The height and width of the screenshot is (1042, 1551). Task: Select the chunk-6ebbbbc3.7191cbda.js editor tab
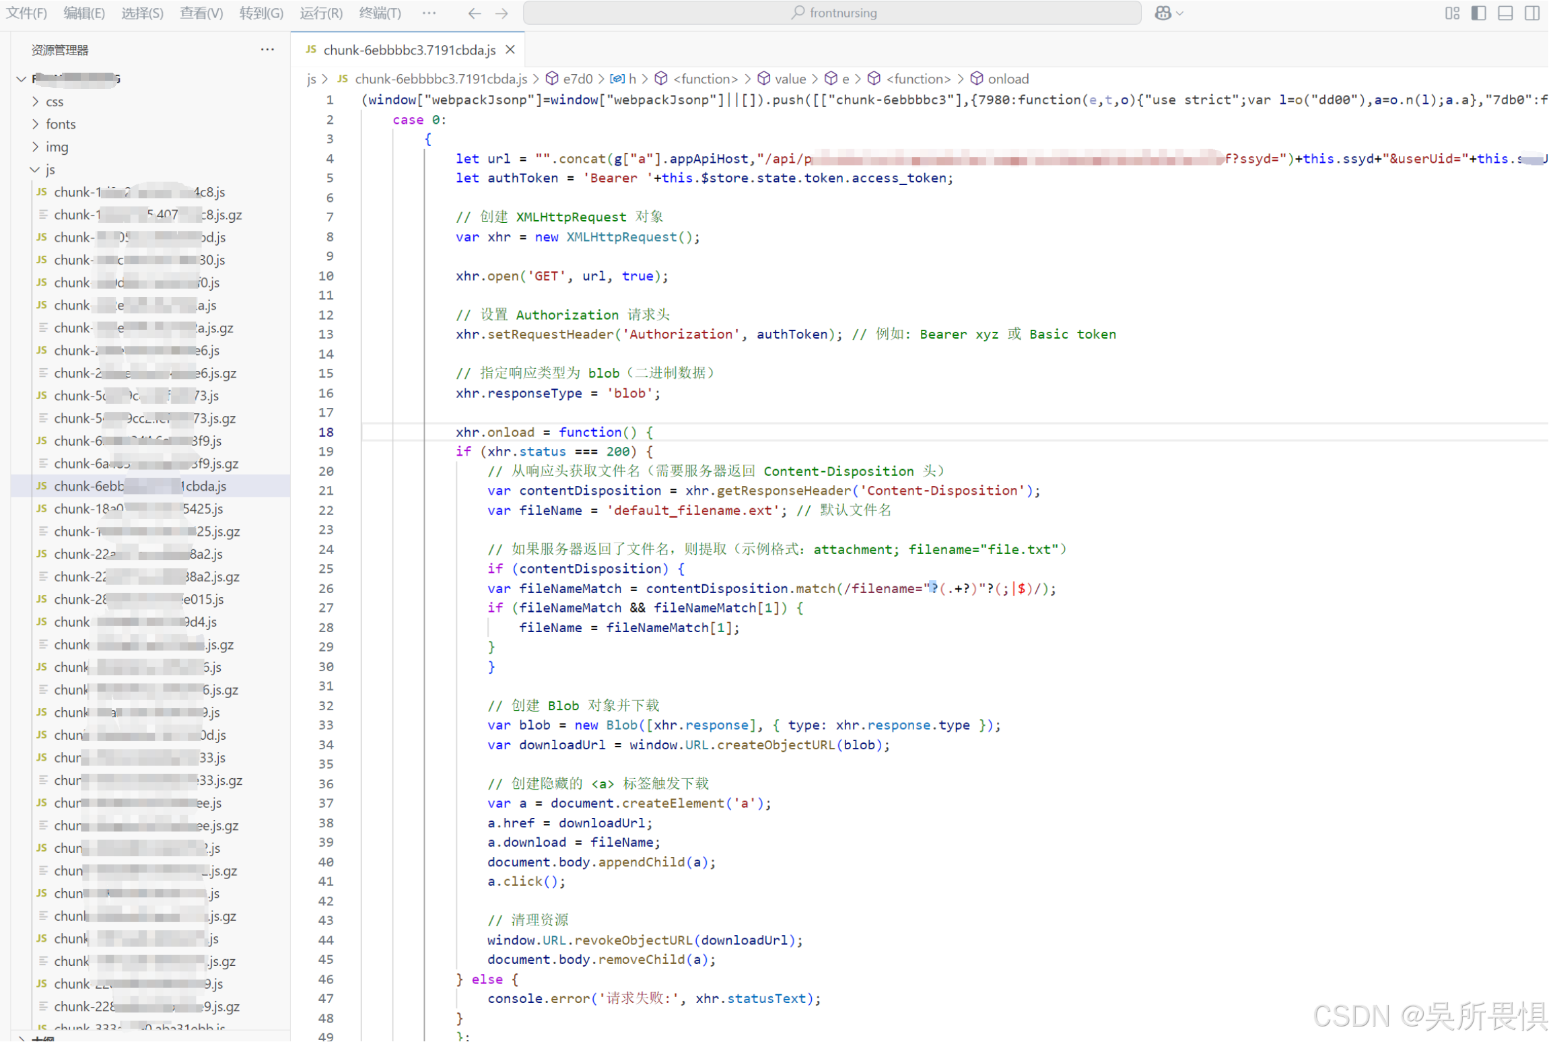point(408,50)
